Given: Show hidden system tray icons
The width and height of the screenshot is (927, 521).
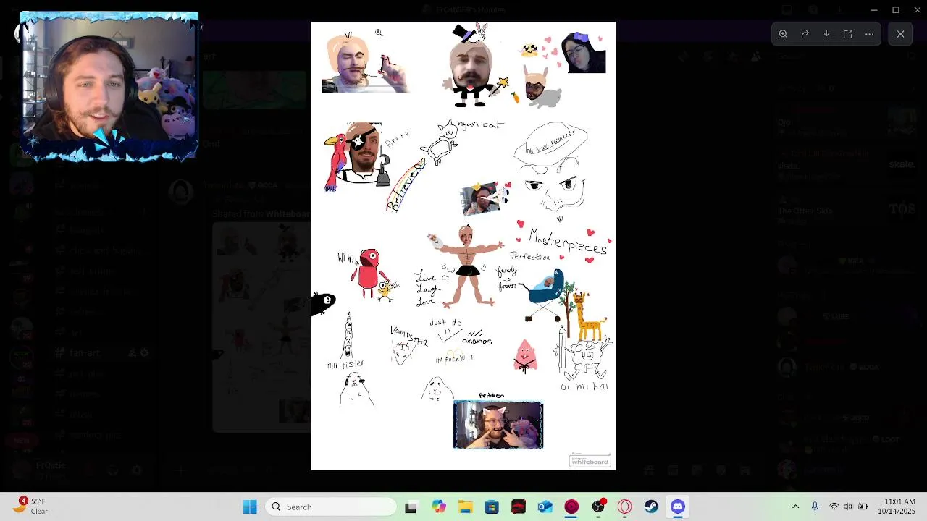Looking at the screenshot, I should pos(795,507).
